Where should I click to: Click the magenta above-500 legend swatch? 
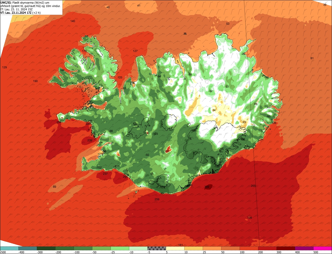coord(323,248)
